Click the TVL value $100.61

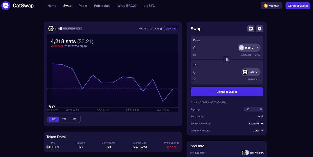(53, 147)
